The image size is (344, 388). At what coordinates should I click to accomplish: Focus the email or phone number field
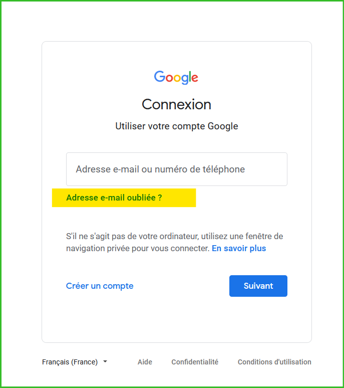pos(176,169)
